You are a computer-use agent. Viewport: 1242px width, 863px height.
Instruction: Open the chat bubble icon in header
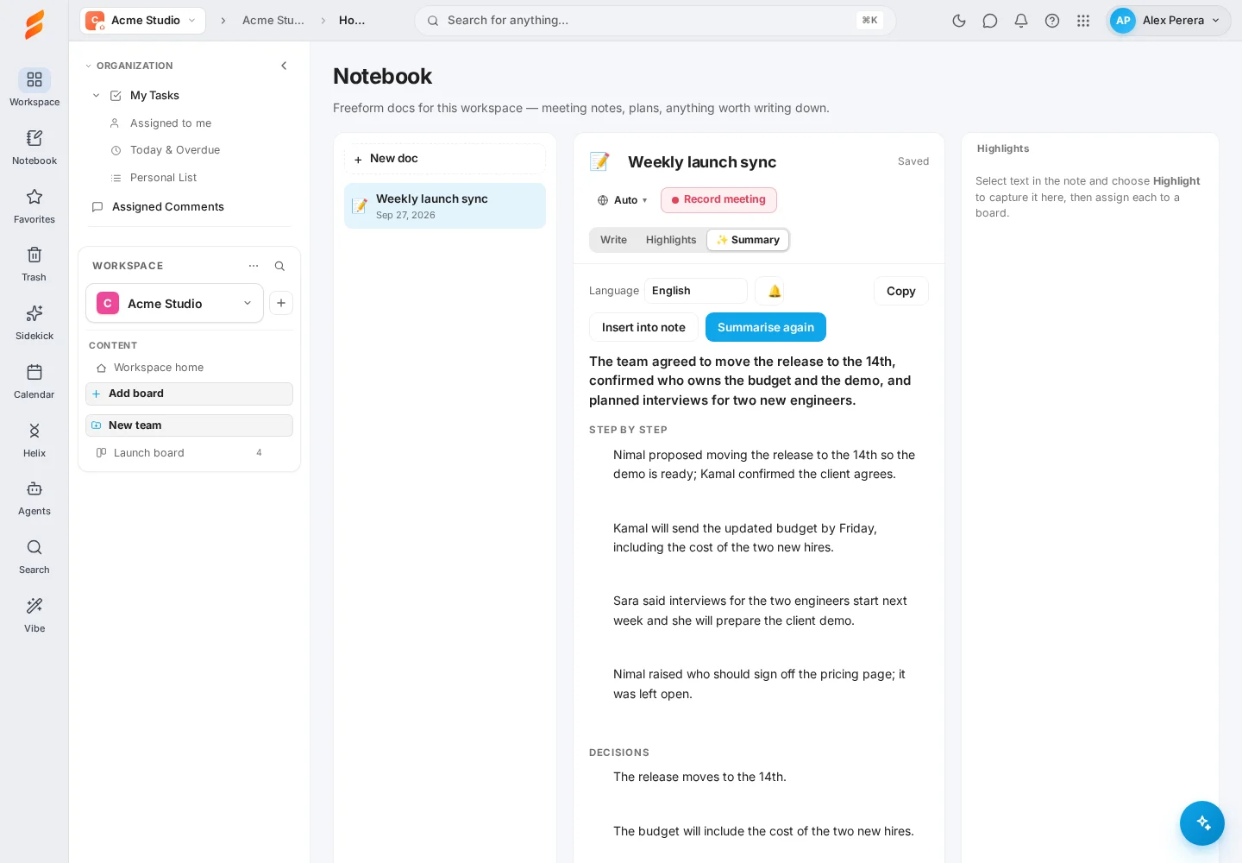pyautogui.click(x=990, y=21)
